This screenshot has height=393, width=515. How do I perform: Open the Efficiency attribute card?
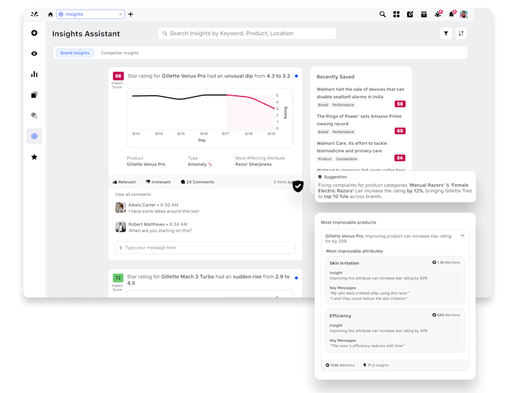click(x=395, y=330)
